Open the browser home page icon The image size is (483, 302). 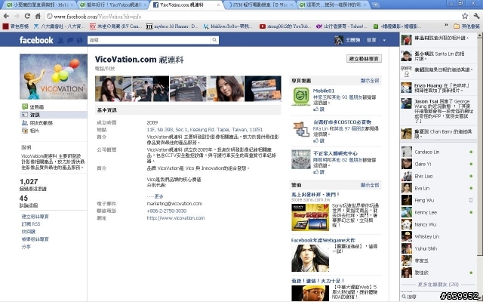tap(38, 17)
